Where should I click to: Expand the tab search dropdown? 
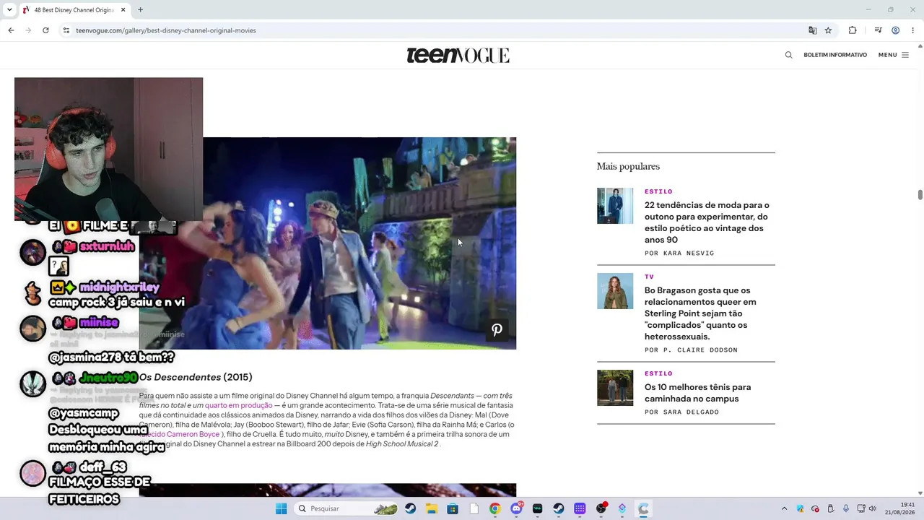point(9,10)
